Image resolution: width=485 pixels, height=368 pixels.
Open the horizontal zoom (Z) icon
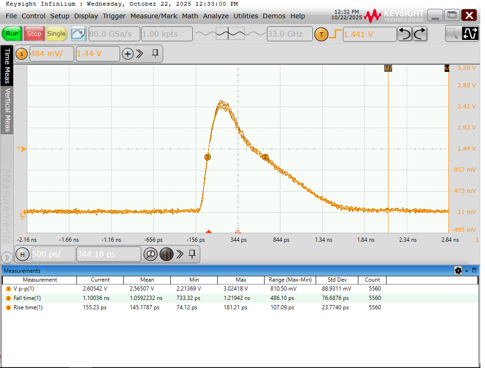[x=150, y=254]
